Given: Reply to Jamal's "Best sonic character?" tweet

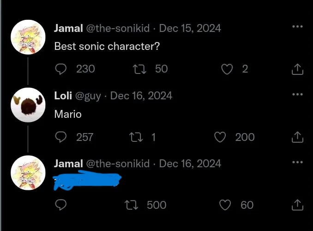Looking at the screenshot, I should [60, 69].
